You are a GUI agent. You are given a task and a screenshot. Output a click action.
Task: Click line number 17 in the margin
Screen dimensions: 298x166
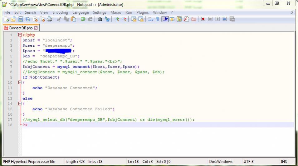(x=10, y=120)
